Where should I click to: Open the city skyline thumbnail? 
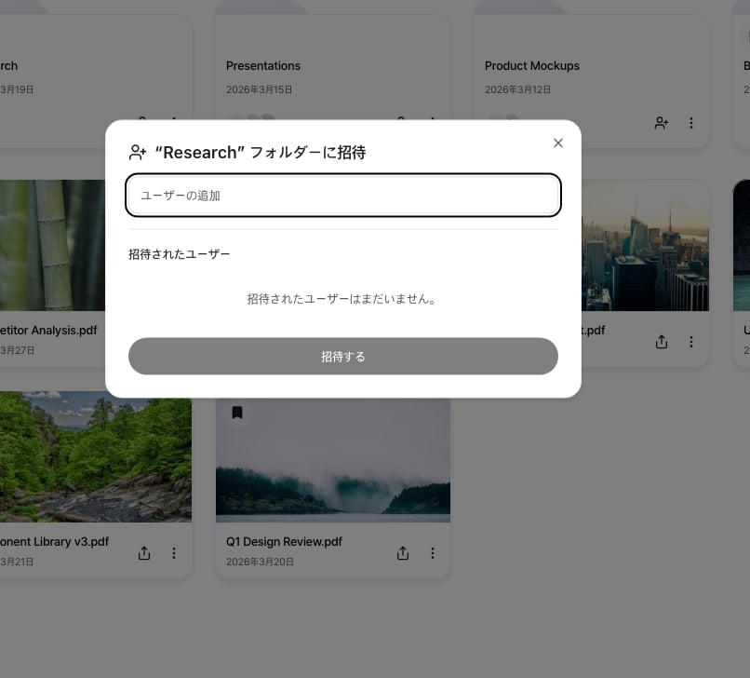click(x=645, y=245)
